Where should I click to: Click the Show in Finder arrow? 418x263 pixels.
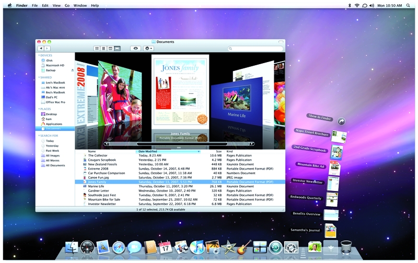point(341,122)
